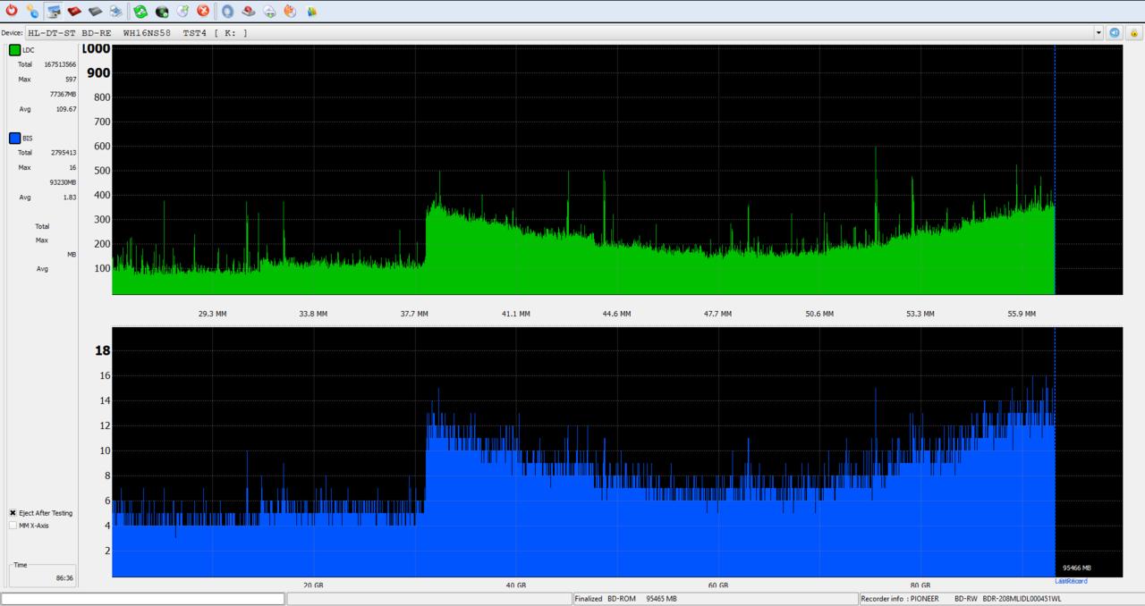Click the LastRecord marker label
The height and width of the screenshot is (606, 1145).
[1071, 582]
